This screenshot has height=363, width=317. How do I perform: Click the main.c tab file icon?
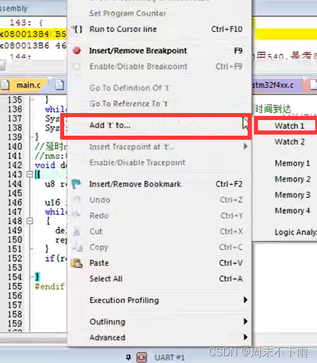(5, 85)
